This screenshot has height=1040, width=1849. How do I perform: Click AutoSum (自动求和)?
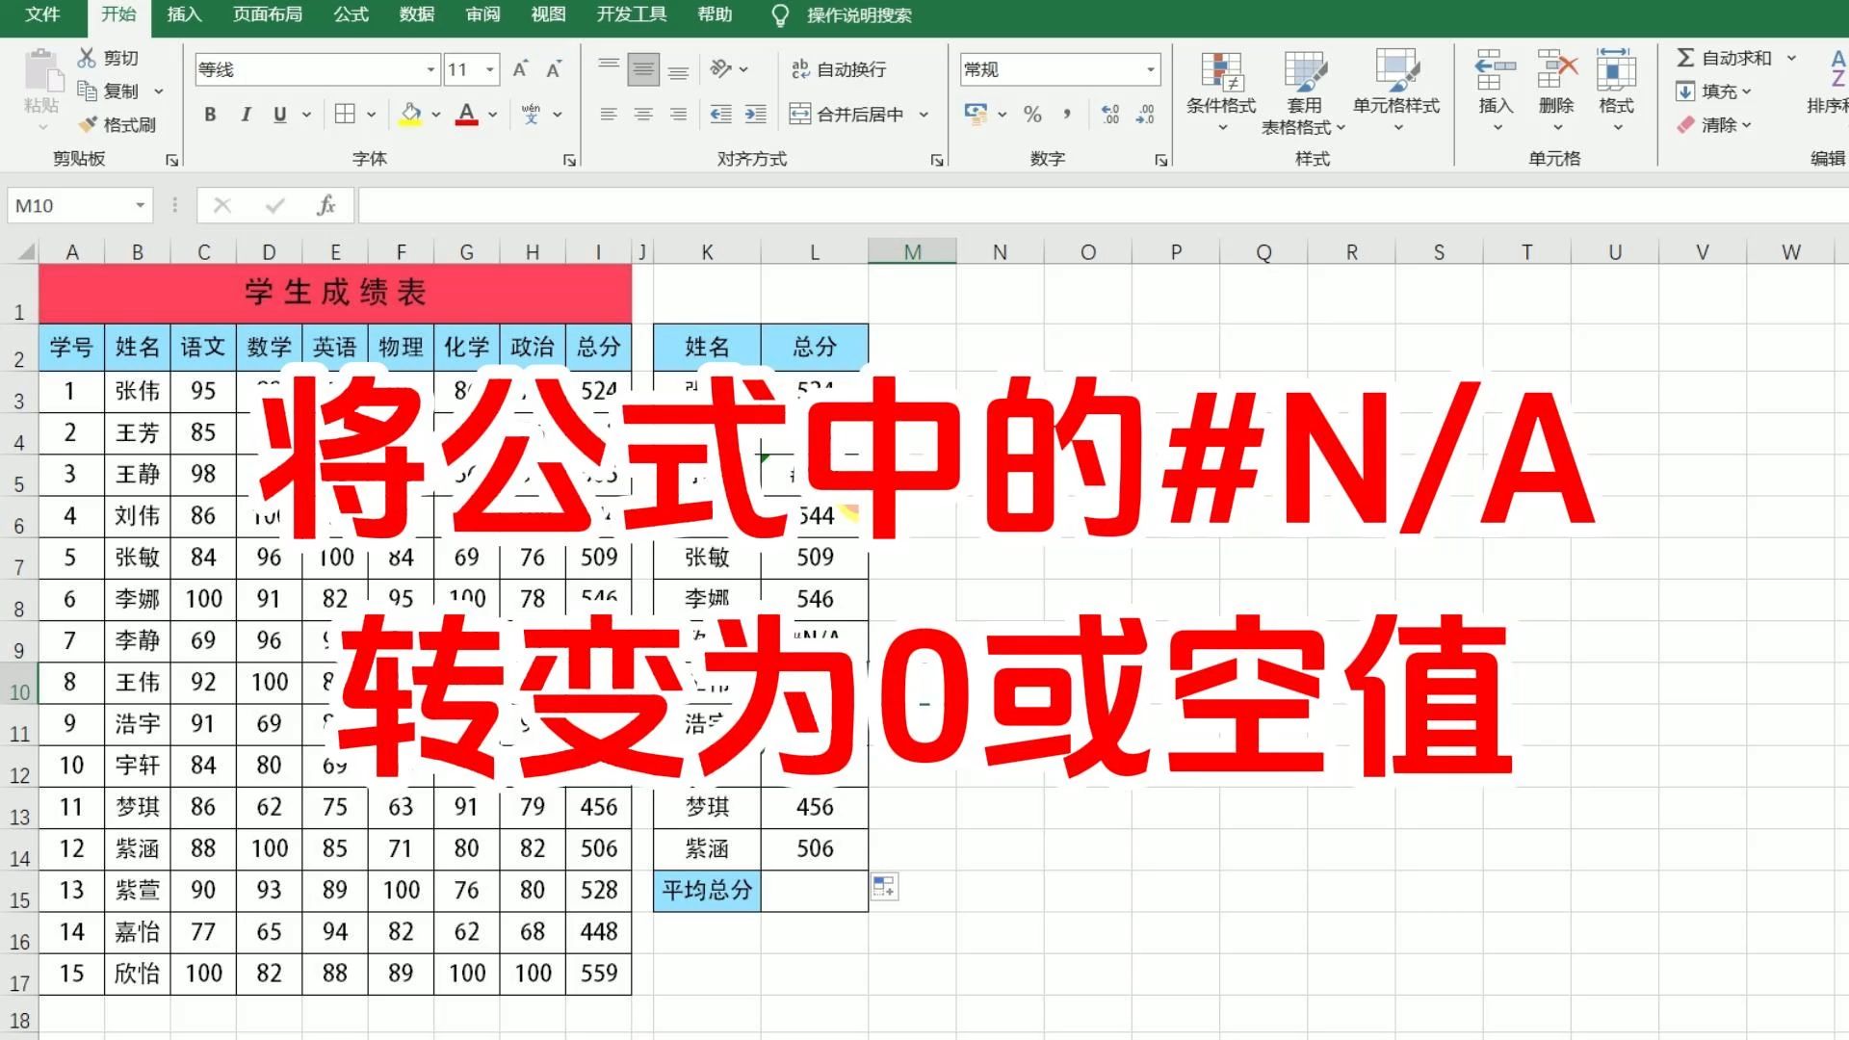coord(1724,58)
